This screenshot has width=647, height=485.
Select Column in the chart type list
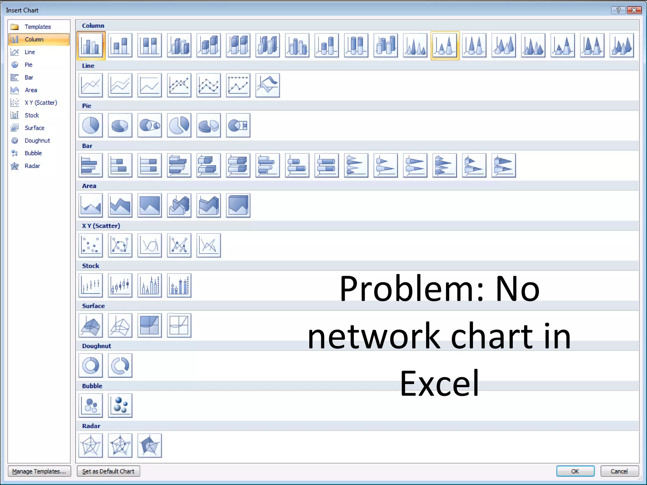tap(39, 39)
